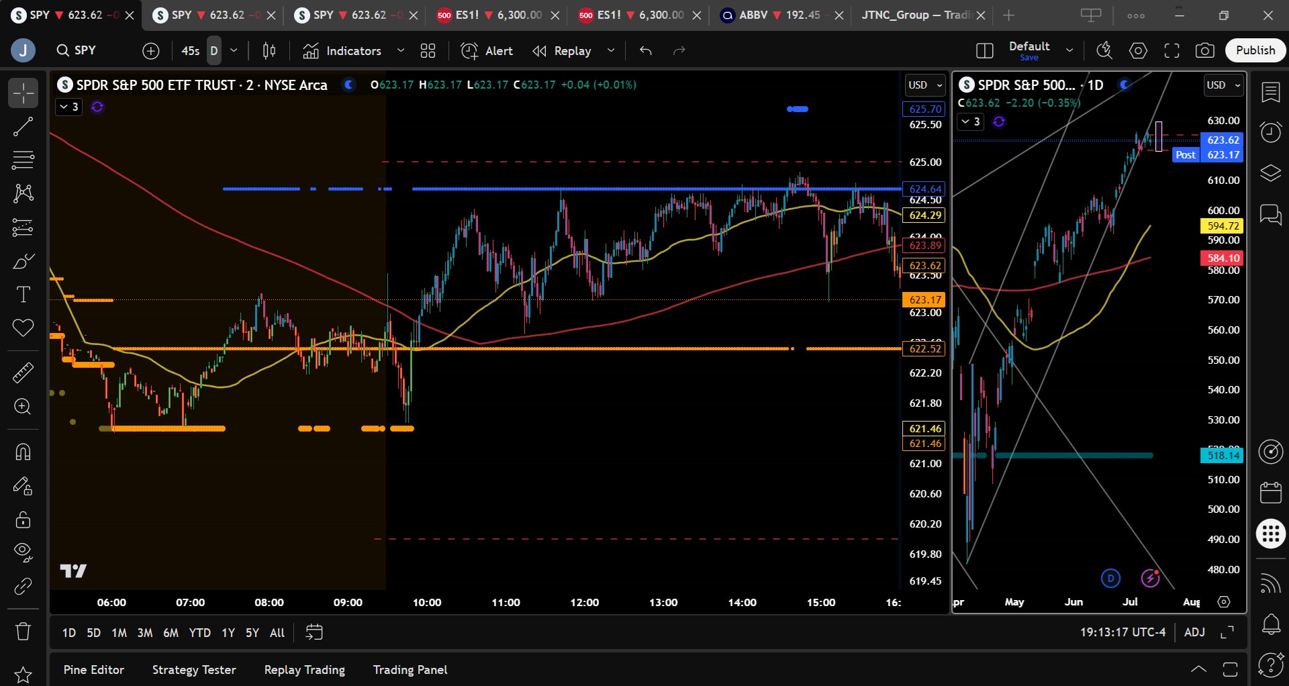Toggle lock all drawings
The width and height of the screenshot is (1289, 686).
tap(23, 519)
